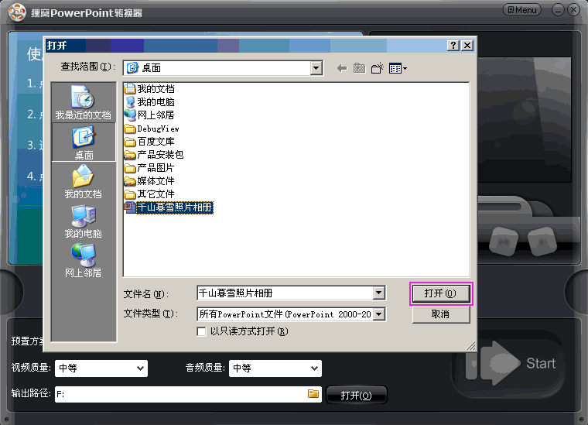Open the Menu button in title bar
The width and height of the screenshot is (588, 425).
(x=522, y=10)
